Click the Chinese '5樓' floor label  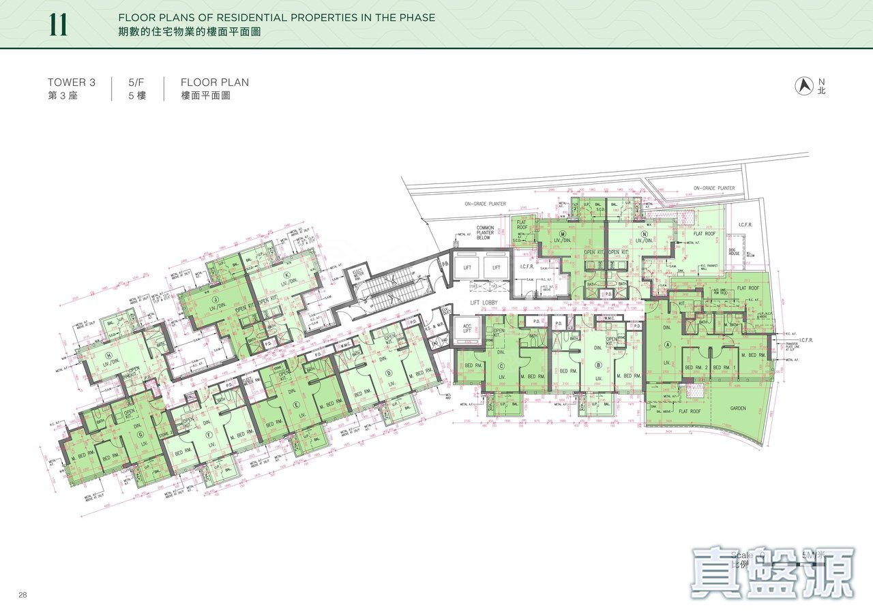pos(137,96)
